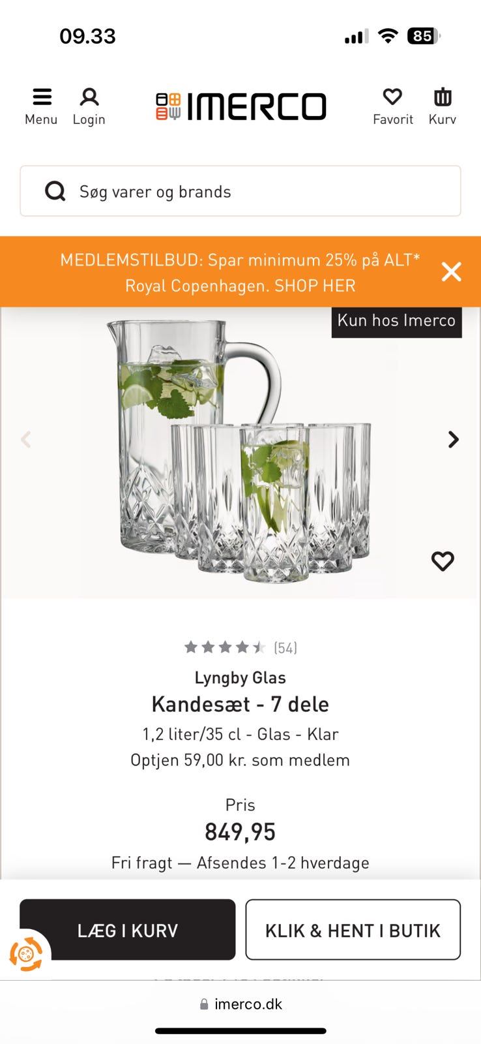Show the next product image with right chevron

[454, 439]
